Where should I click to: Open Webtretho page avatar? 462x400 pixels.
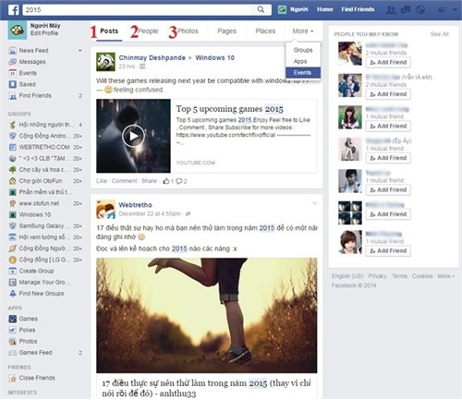click(105, 210)
